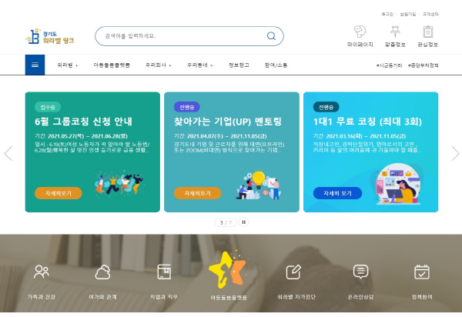Select the 여가와 관계 cloud icon
462x317 pixels.
(x=103, y=272)
